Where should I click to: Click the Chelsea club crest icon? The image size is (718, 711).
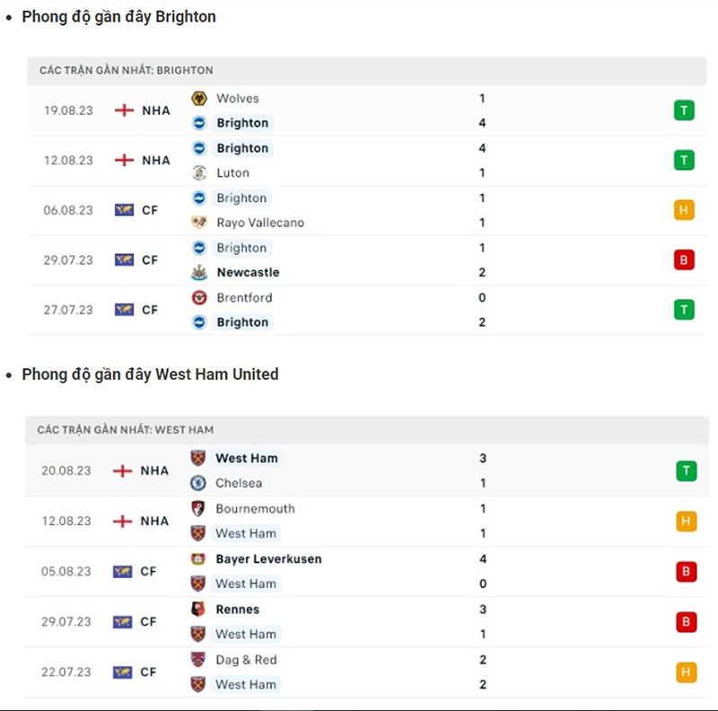[198, 483]
